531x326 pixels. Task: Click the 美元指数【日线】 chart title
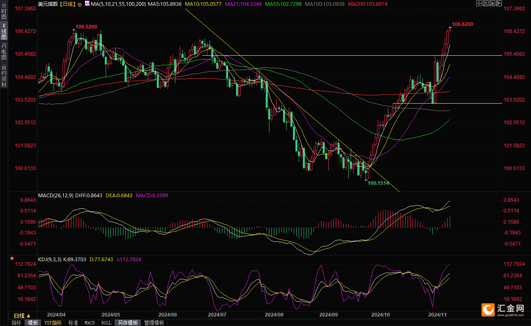(x=57, y=4)
